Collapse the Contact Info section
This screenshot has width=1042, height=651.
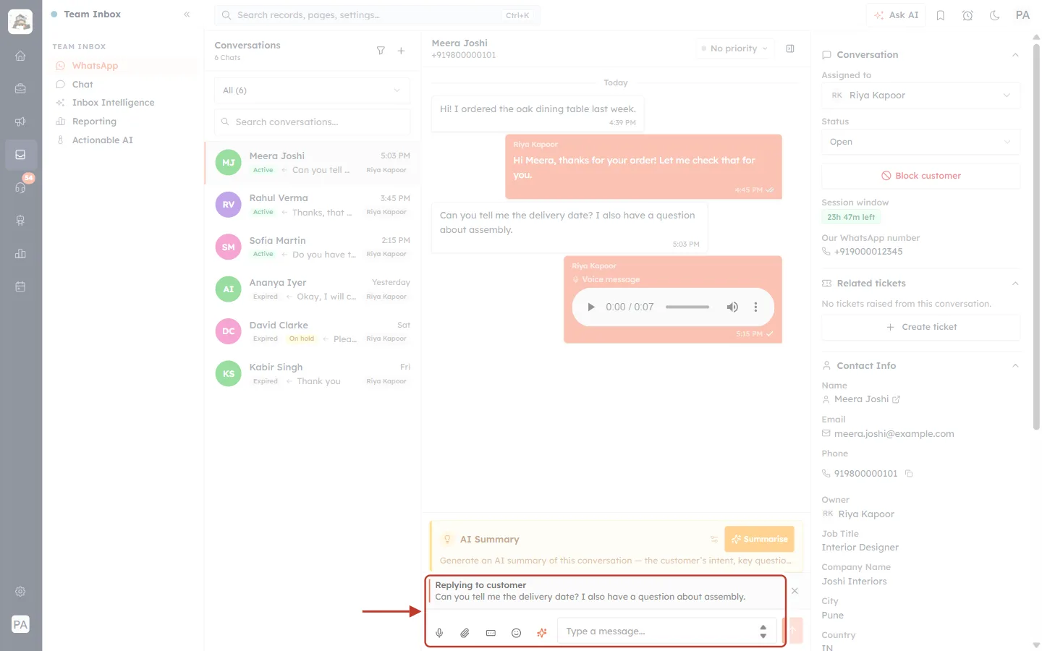point(1015,366)
